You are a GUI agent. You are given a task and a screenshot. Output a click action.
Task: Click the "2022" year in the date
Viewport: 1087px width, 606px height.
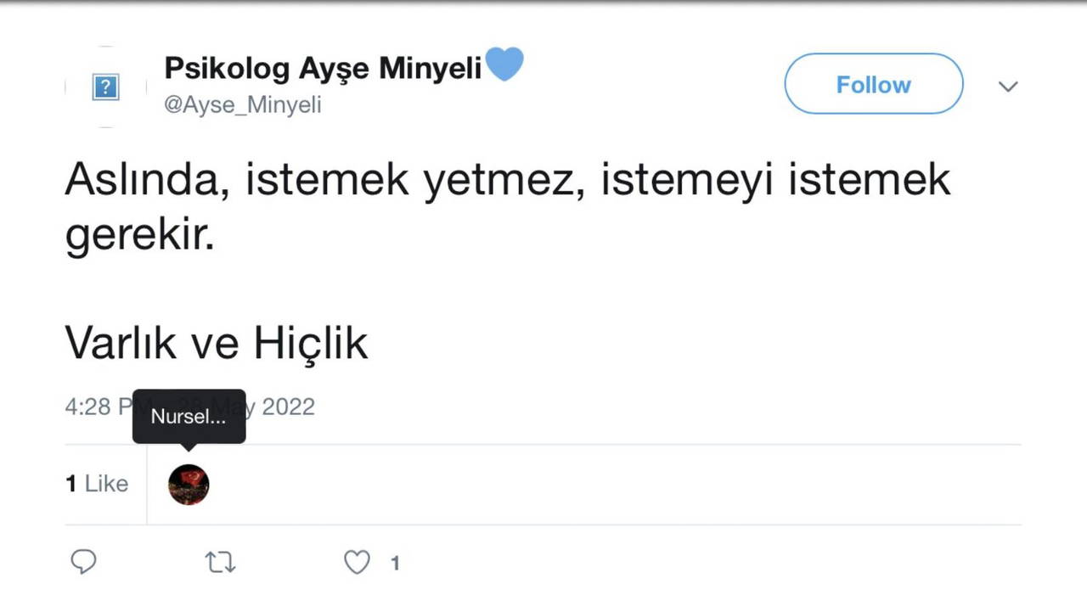pyautogui.click(x=288, y=407)
